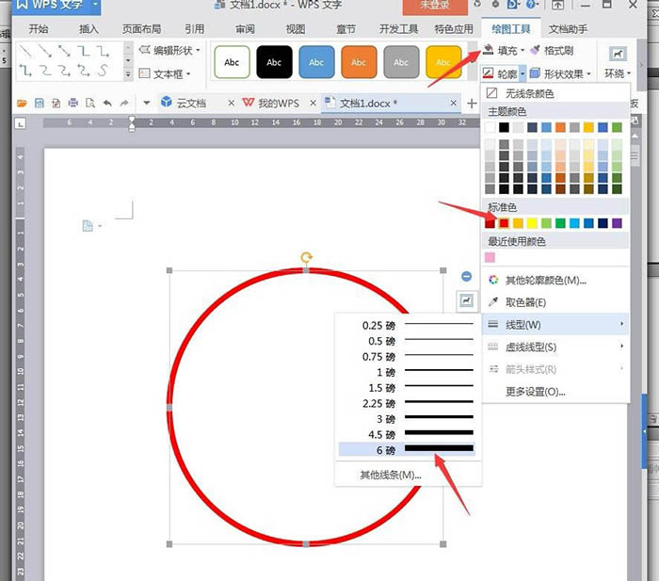Expand the Outline (轮廓) dropdown arrow

pos(522,74)
